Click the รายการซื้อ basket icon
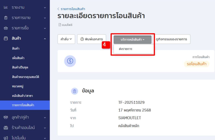This screenshot has height=140, width=215. tap(6, 28)
